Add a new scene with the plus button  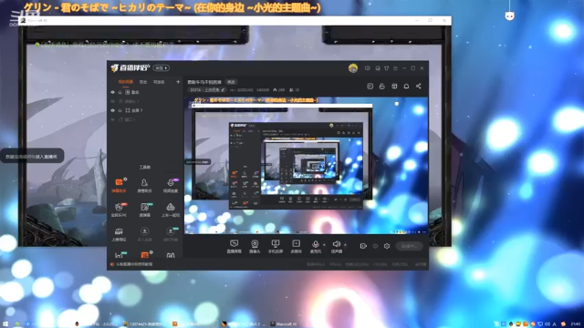tap(178, 82)
